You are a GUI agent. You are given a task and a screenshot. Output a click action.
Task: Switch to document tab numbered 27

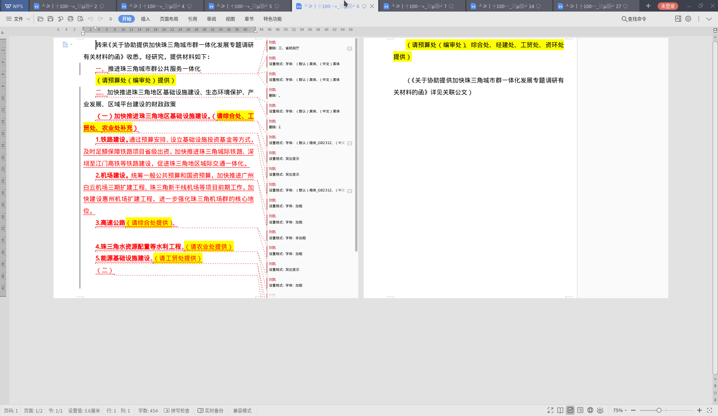point(597,6)
